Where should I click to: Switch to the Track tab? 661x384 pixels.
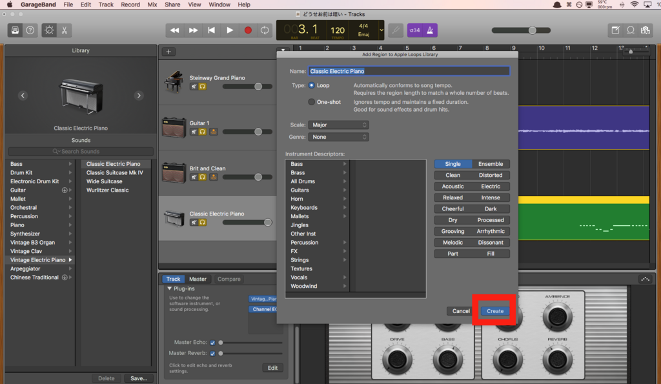pos(173,279)
